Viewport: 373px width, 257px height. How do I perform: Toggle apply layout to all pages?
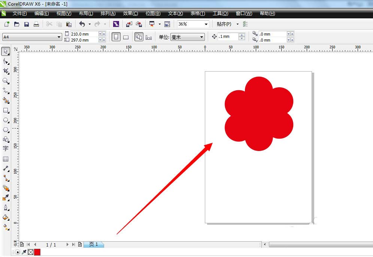(139, 37)
